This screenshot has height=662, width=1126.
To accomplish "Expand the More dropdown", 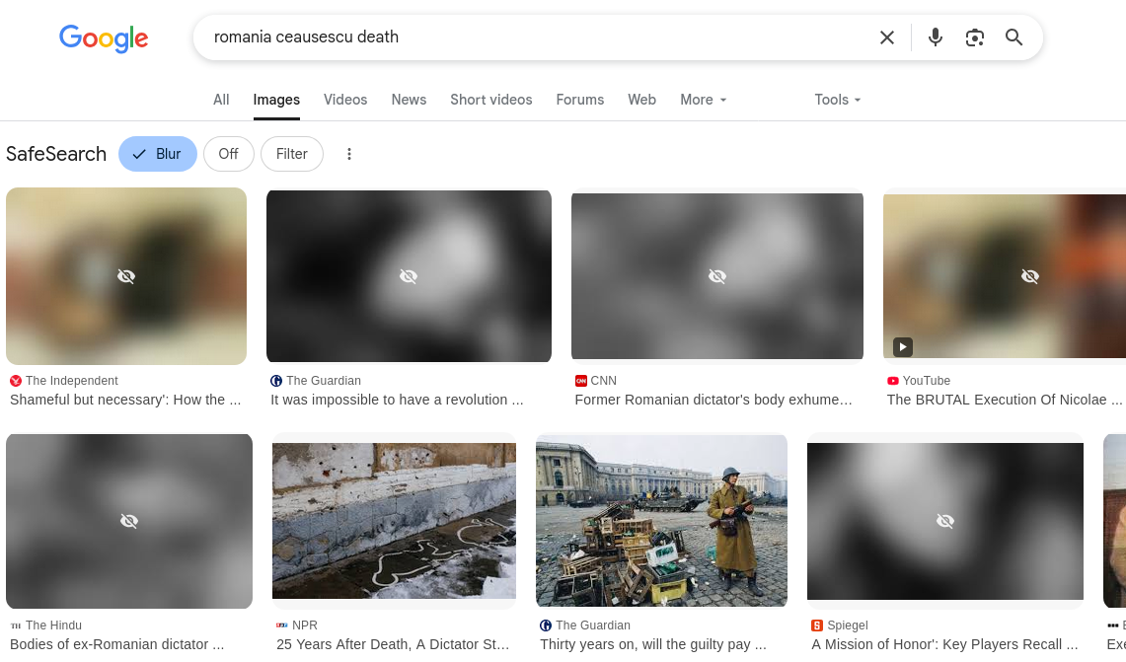I will tap(703, 100).
